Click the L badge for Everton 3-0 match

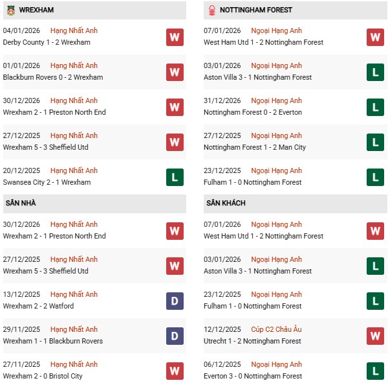click(x=376, y=371)
